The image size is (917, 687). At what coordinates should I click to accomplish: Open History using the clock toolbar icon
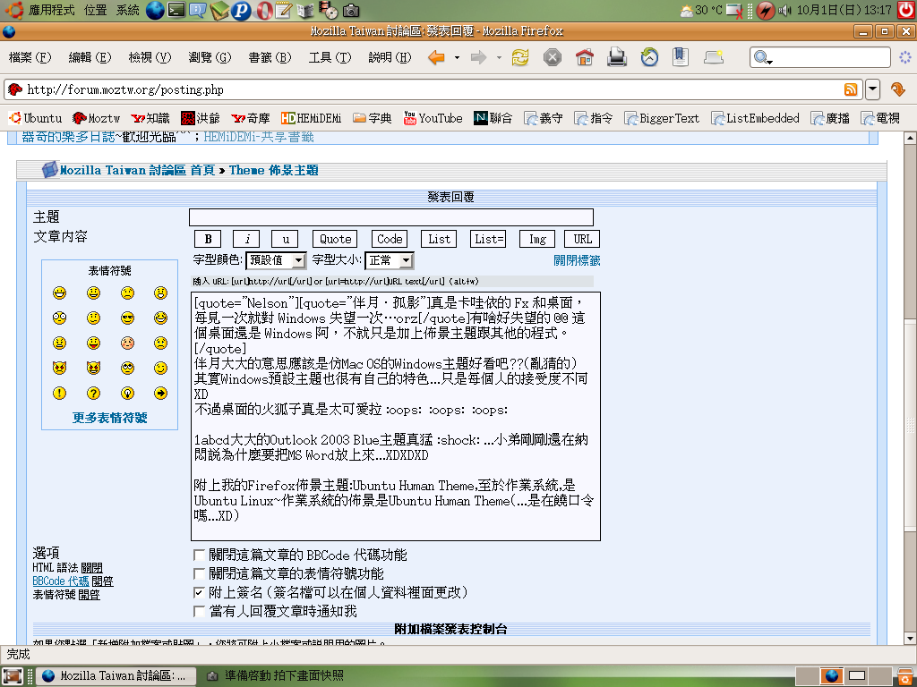649,58
